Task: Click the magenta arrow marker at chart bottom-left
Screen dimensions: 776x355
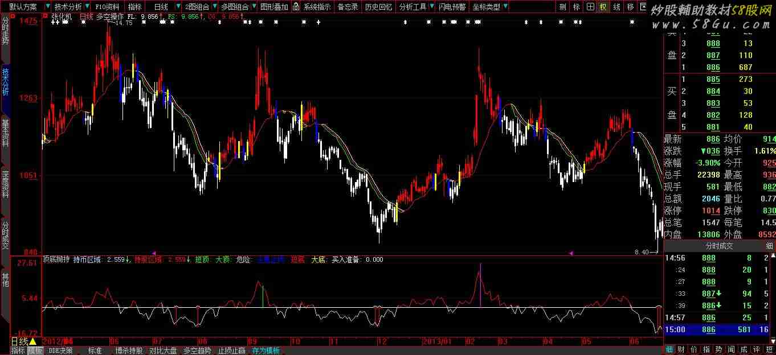Action: point(153,253)
